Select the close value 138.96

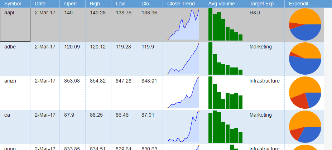[x=149, y=13]
